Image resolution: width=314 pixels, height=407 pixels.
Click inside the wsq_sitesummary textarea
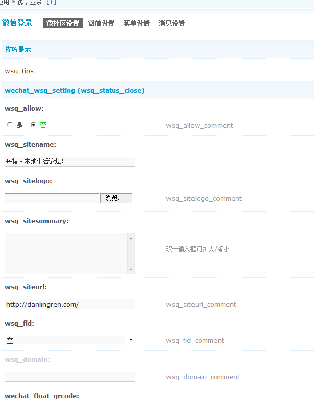[x=66, y=253]
